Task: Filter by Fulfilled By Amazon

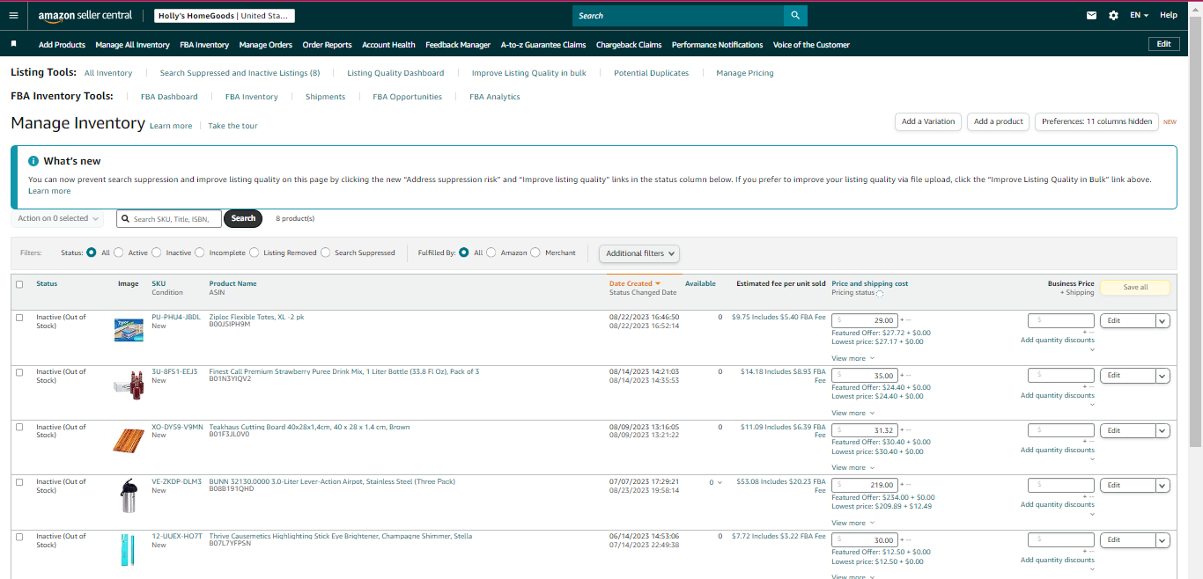Action: tap(491, 253)
